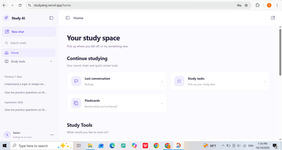282x150 pixels.
Task: Bookmark this page with the star icon
Action: tap(246, 5)
